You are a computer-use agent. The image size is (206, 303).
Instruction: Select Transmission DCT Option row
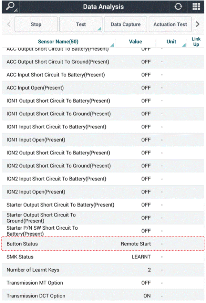103,296
